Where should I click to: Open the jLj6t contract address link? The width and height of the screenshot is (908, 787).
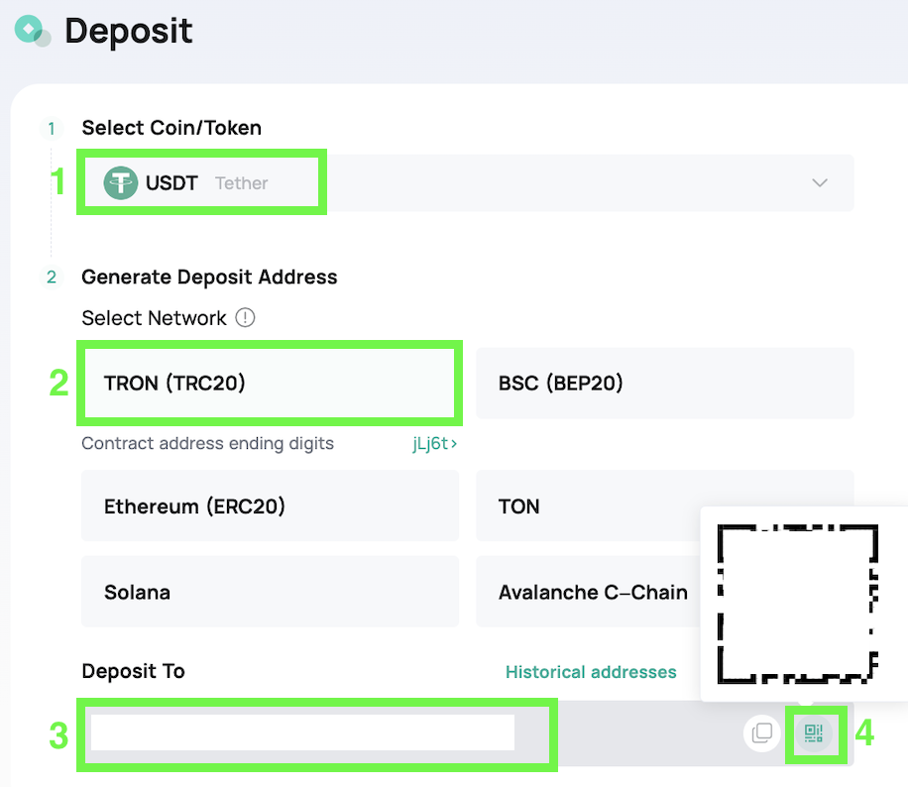[x=435, y=444]
